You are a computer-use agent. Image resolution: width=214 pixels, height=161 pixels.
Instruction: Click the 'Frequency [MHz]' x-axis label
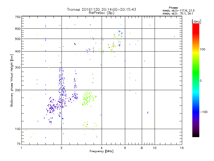[x=101, y=151]
